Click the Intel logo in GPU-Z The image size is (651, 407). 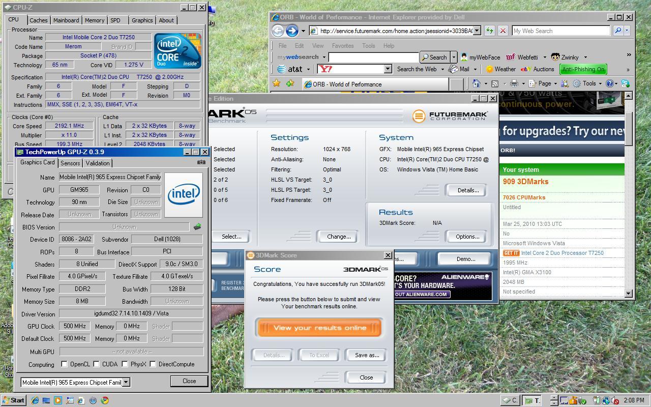(x=184, y=194)
